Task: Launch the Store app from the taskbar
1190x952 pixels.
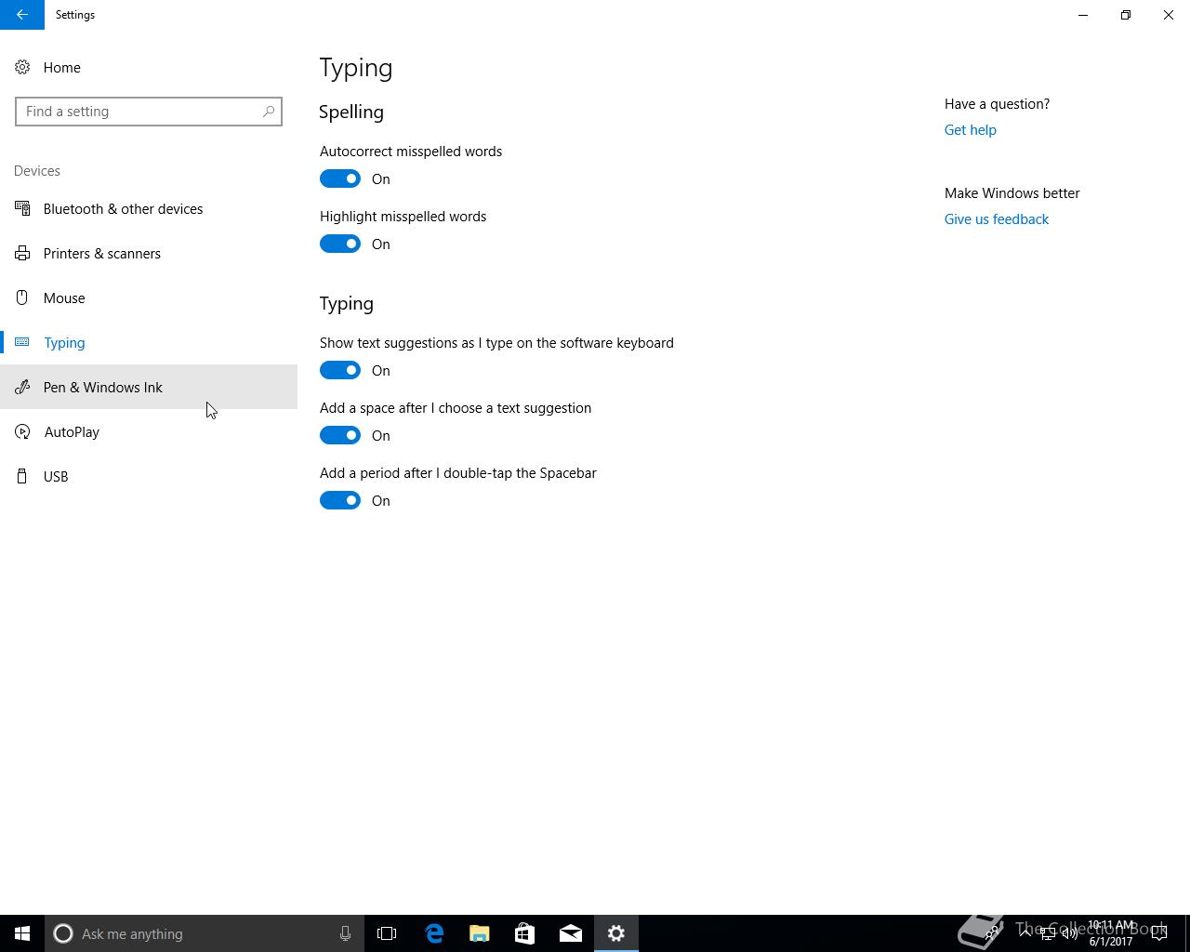Action: (x=525, y=933)
